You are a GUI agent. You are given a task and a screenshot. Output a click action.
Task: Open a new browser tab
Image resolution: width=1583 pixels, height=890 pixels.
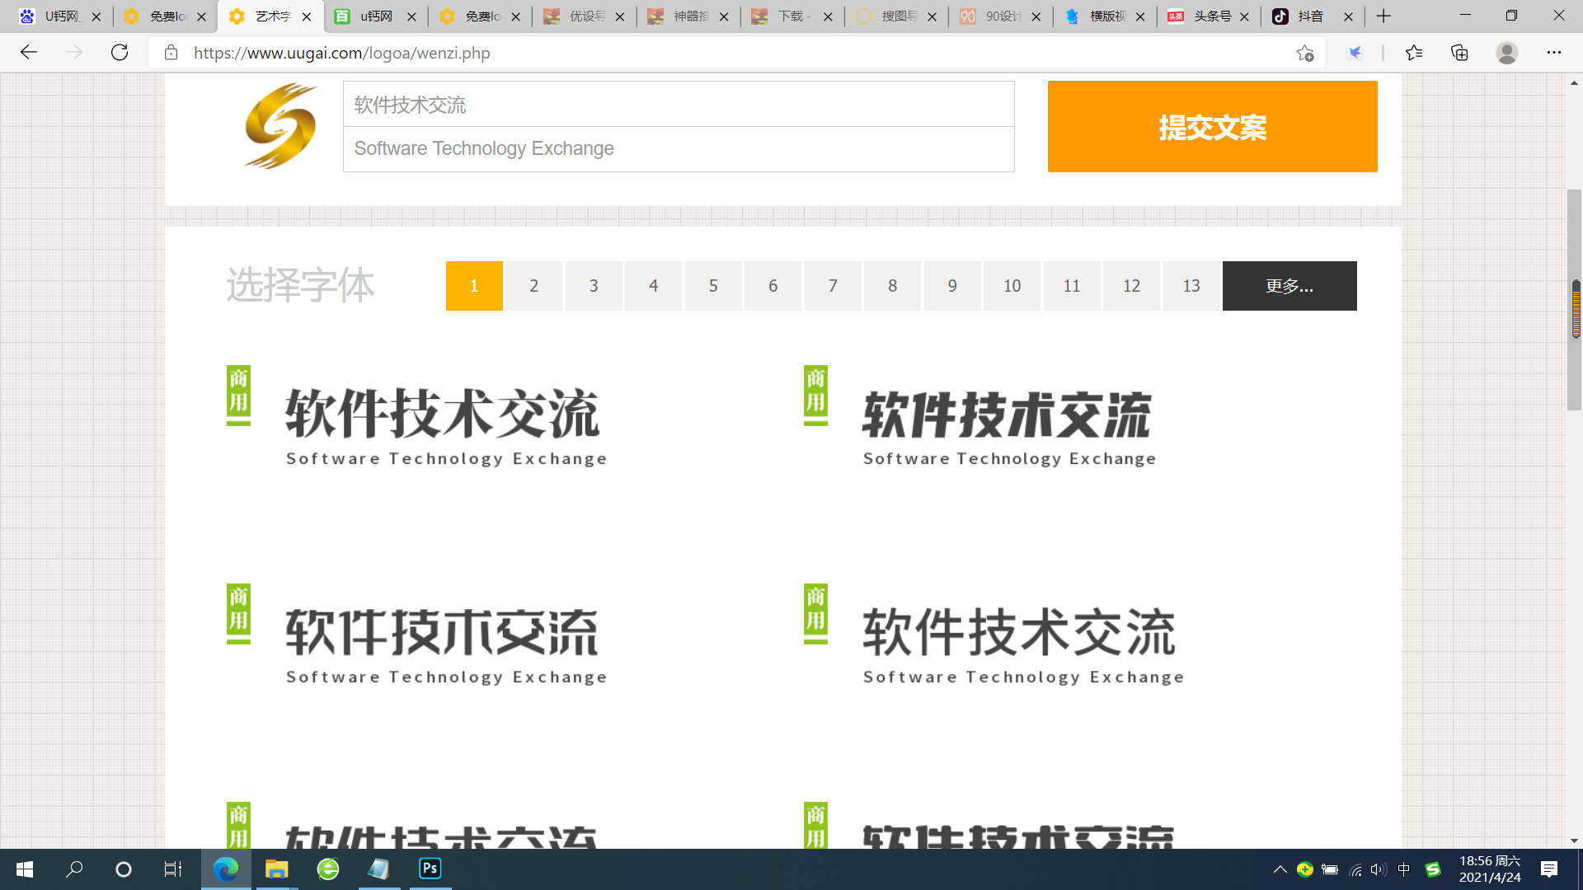pyautogui.click(x=1383, y=16)
